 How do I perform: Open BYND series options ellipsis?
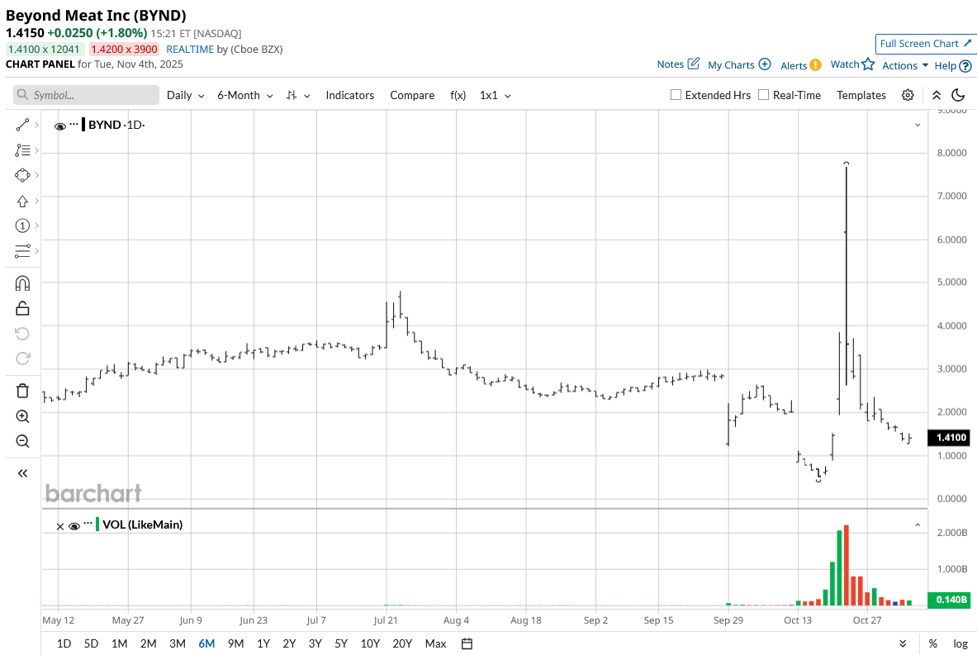pyautogui.click(x=74, y=124)
